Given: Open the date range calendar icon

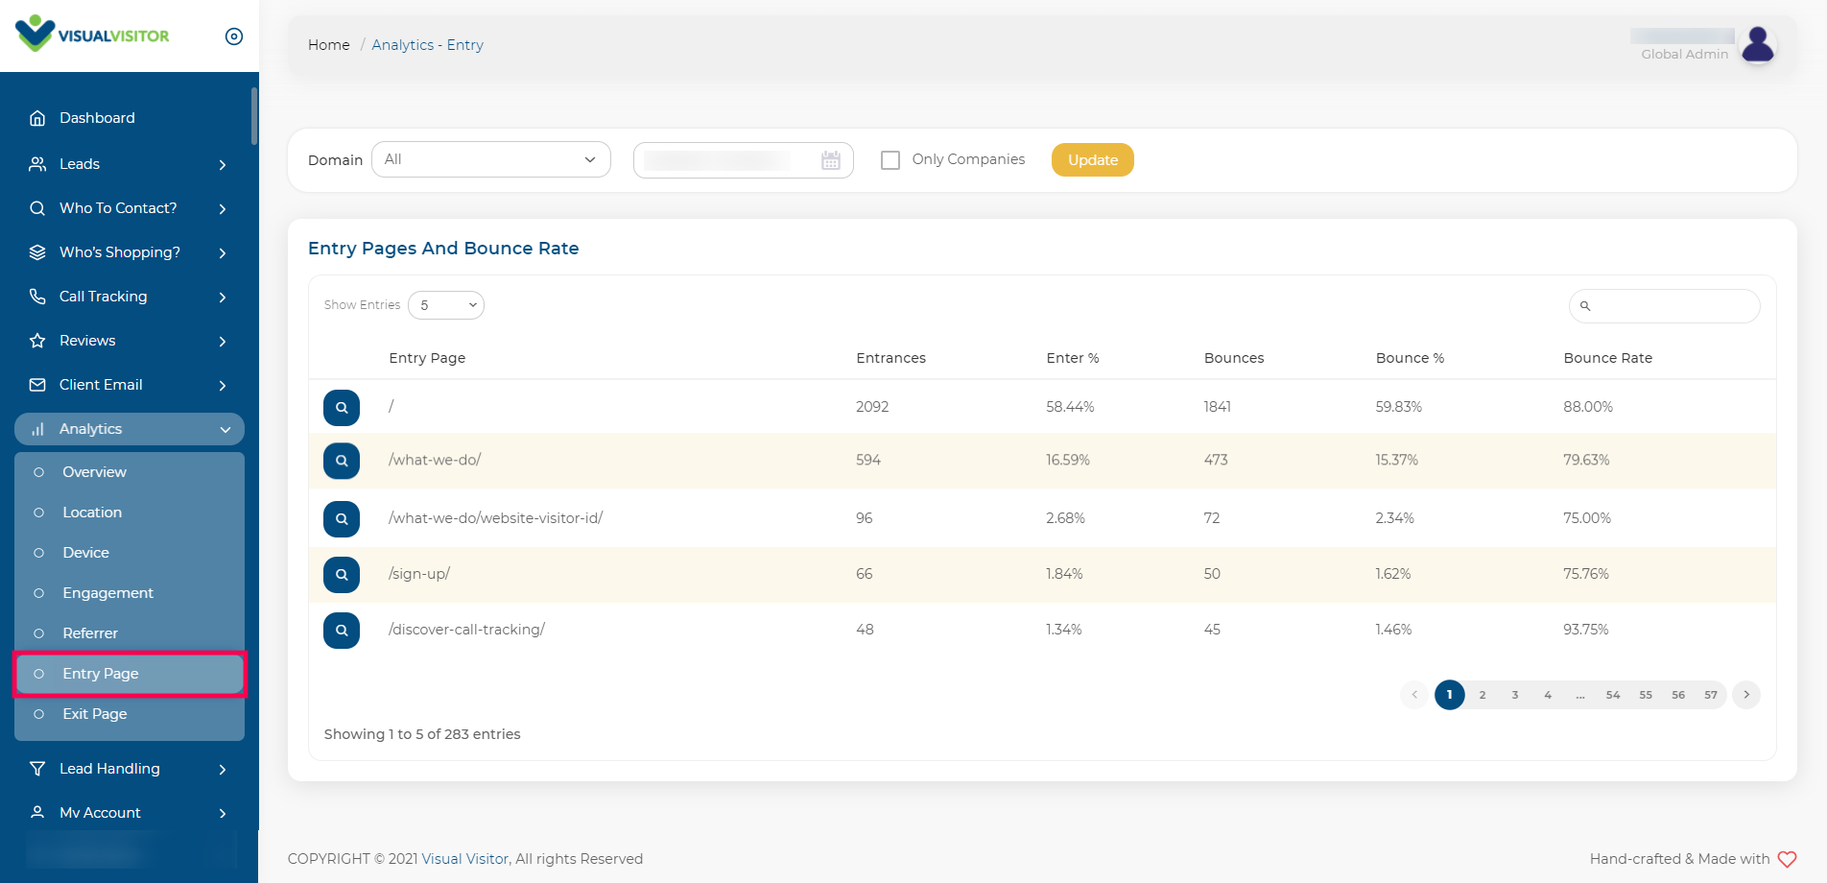Looking at the screenshot, I should click(x=831, y=160).
